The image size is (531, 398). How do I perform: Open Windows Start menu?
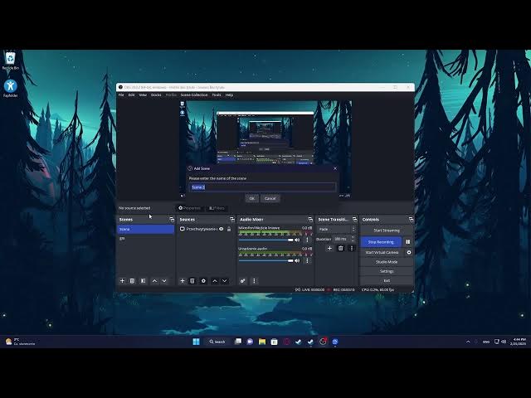[x=196, y=342]
